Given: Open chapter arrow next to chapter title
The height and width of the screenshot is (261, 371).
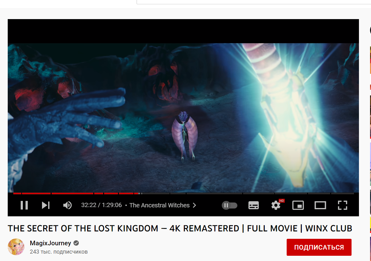Looking at the screenshot, I should pos(194,205).
